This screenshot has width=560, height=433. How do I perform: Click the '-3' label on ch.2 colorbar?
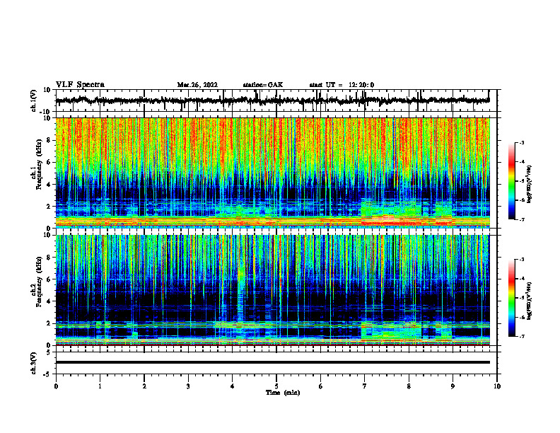(521, 260)
